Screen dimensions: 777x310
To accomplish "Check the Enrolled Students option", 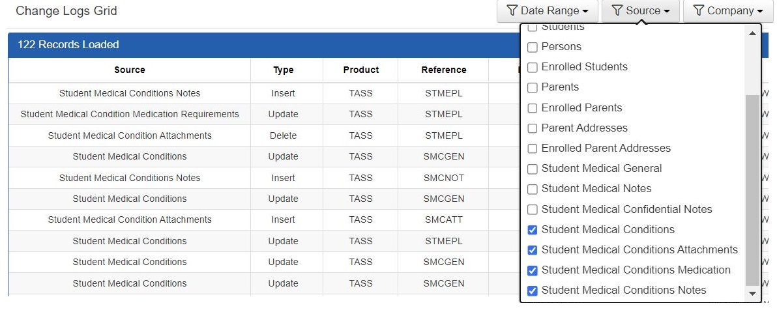I will click(x=533, y=68).
